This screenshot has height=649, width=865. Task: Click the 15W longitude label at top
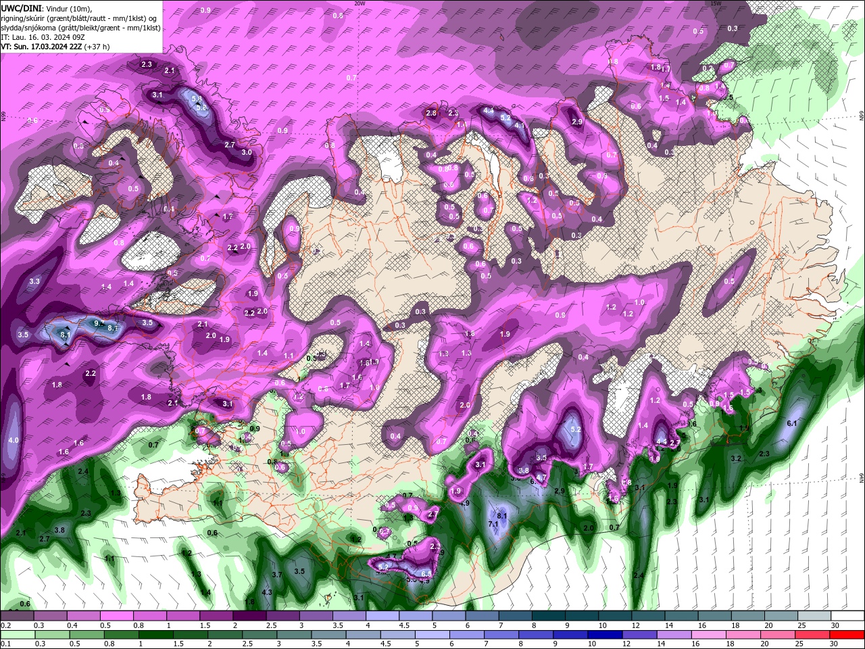pyautogui.click(x=716, y=3)
